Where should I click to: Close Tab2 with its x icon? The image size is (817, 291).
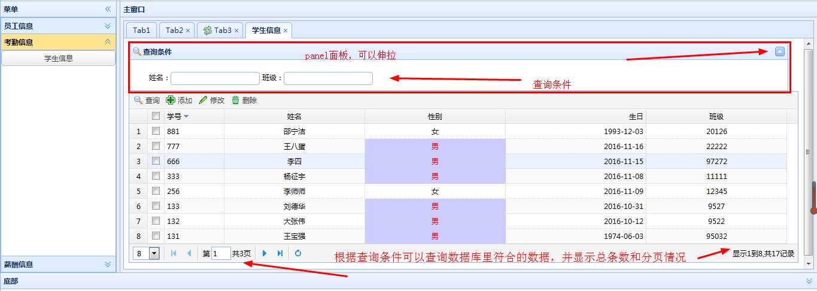[x=188, y=31]
